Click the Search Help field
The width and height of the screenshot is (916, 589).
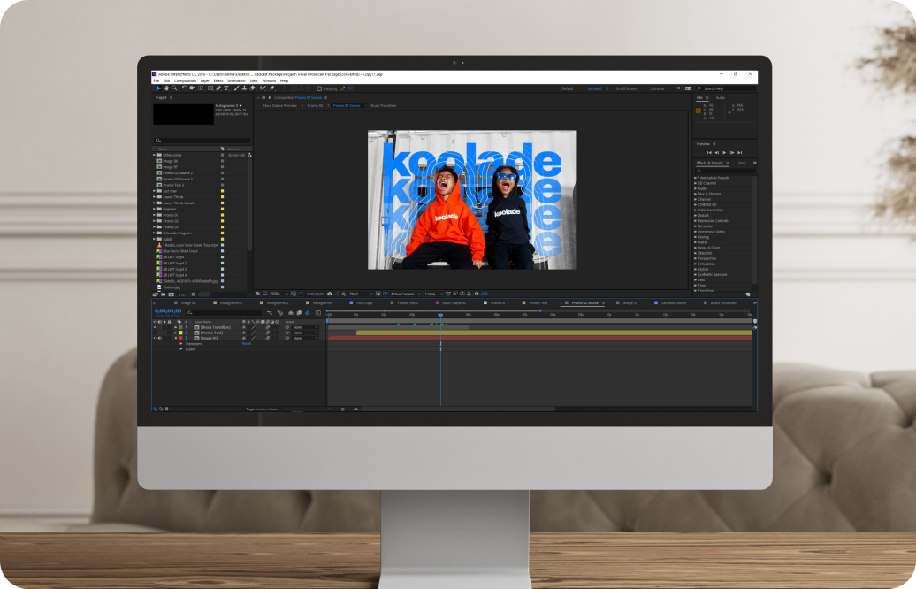726,88
